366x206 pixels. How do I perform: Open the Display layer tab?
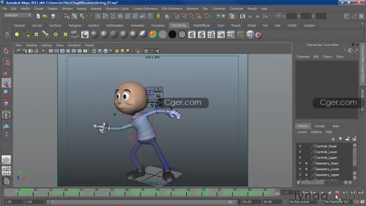click(x=303, y=126)
